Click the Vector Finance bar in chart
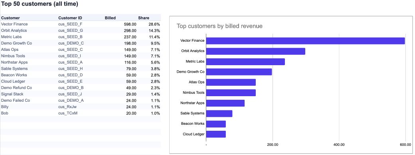This screenshot has width=415, height=155. pos(305,41)
